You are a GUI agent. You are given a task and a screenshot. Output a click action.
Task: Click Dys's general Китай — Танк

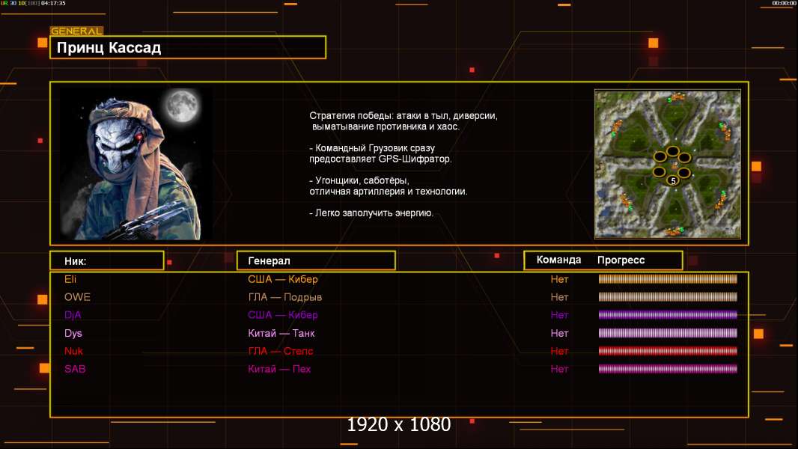281,333
